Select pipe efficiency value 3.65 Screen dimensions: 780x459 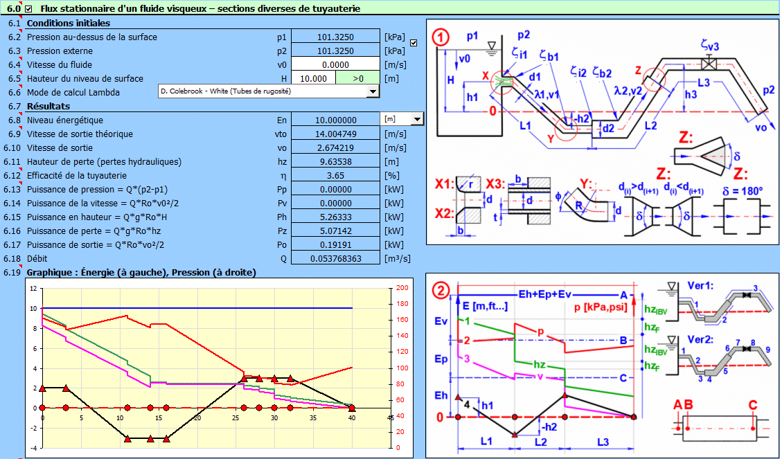click(x=336, y=175)
